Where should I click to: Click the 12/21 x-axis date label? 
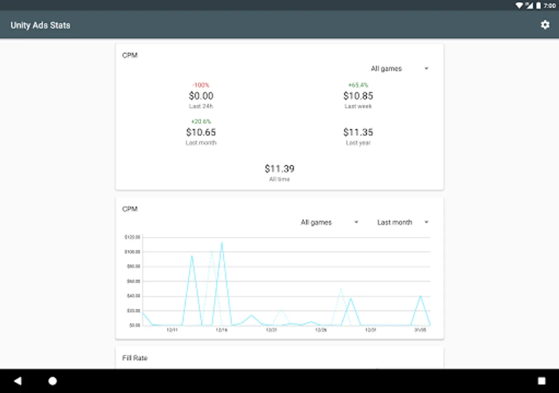pyautogui.click(x=271, y=330)
